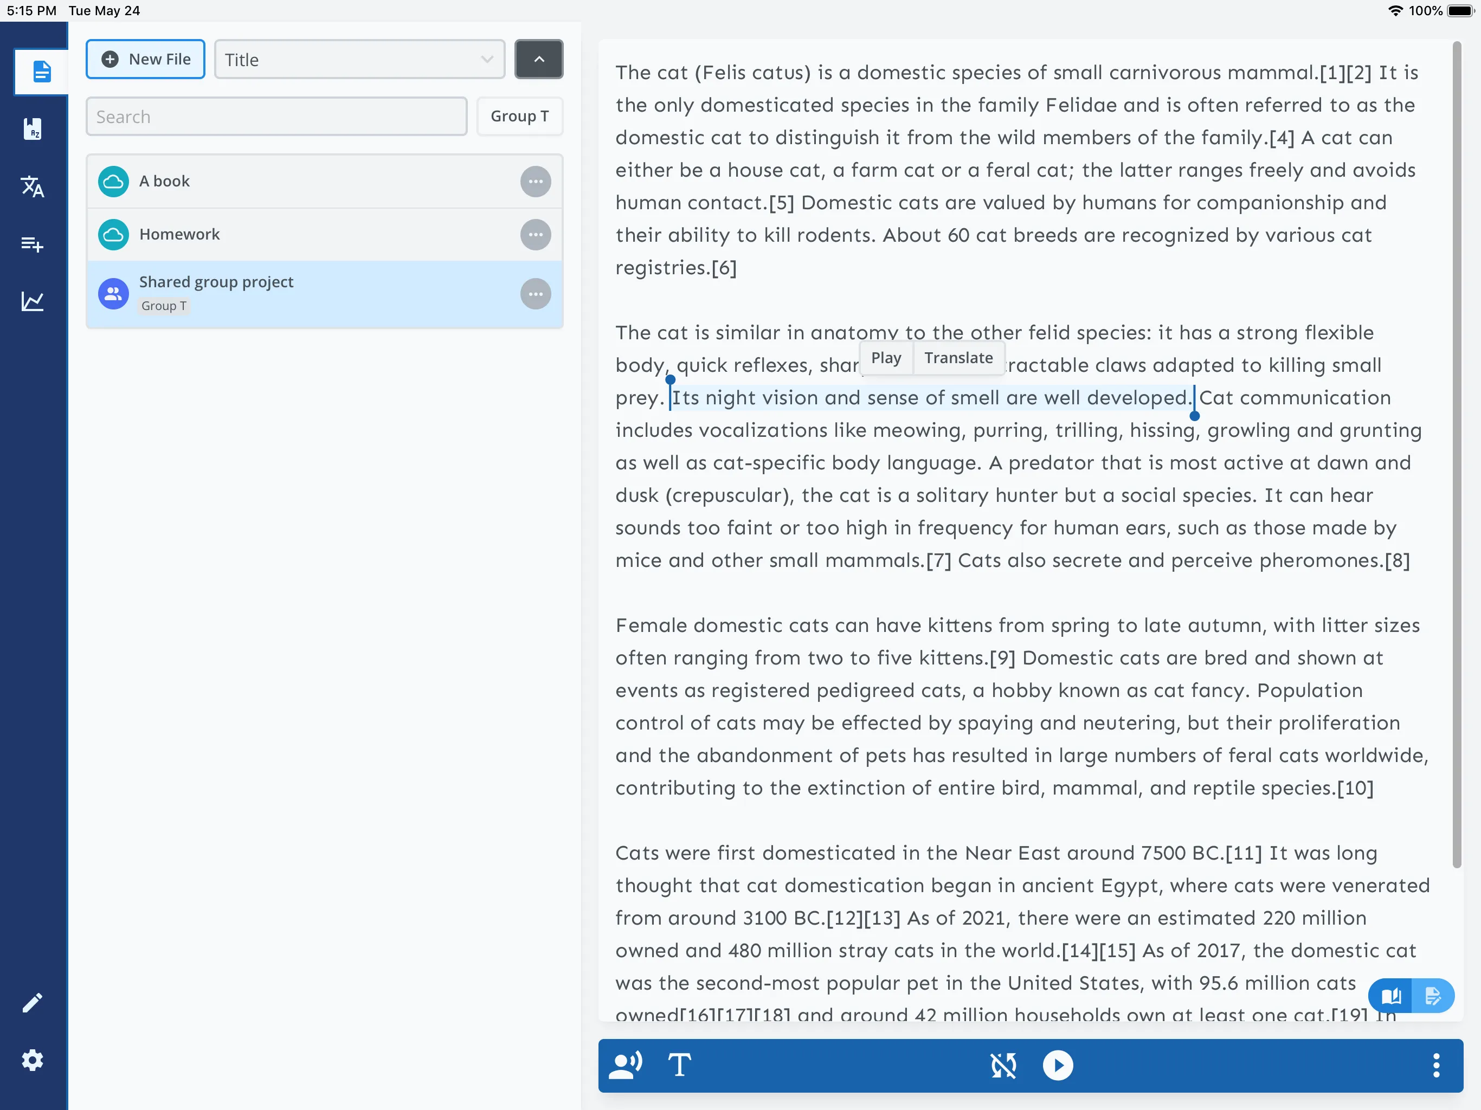
Task: Select the text tool icon in bottom bar
Action: point(681,1063)
